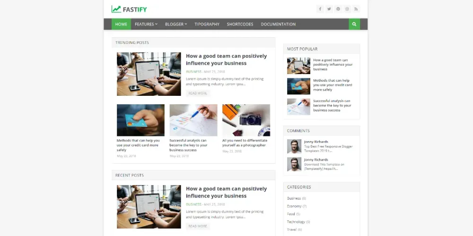
Task: Open the Twitter social icon
Action: coord(329,9)
